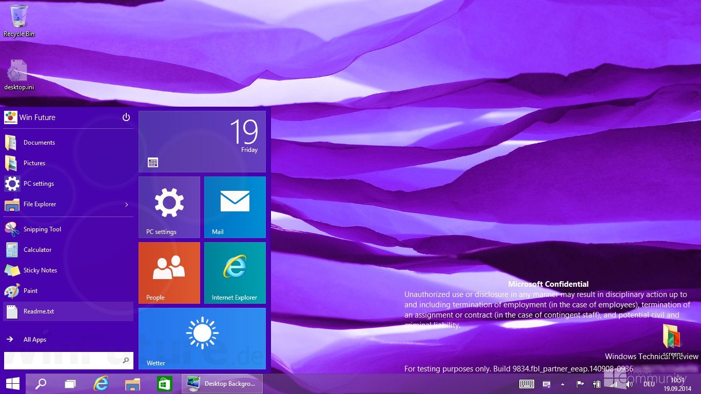The image size is (701, 394).
Task: Open the People tile
Action: (x=169, y=273)
